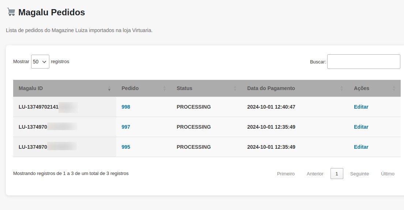Select payment date of order 997

(x=271, y=127)
